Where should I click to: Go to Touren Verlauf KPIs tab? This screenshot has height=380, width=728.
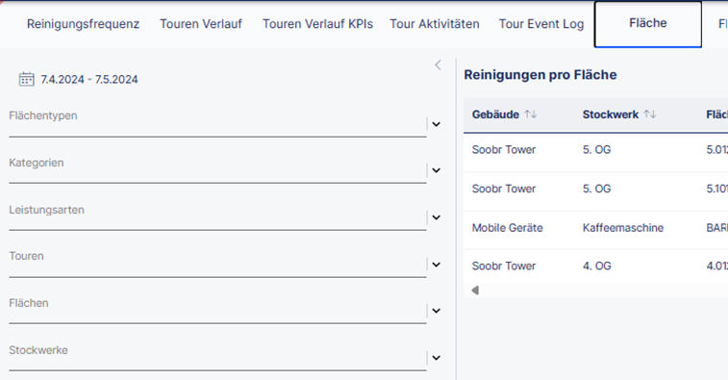[x=317, y=24]
